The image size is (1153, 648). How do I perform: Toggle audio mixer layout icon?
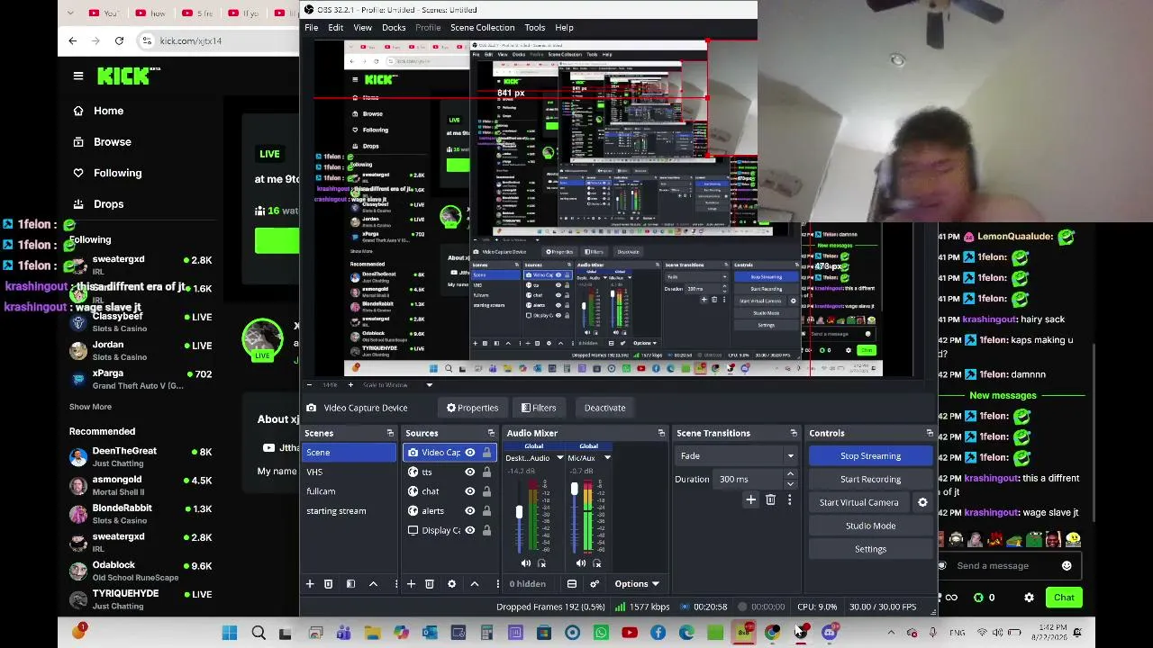tap(572, 584)
